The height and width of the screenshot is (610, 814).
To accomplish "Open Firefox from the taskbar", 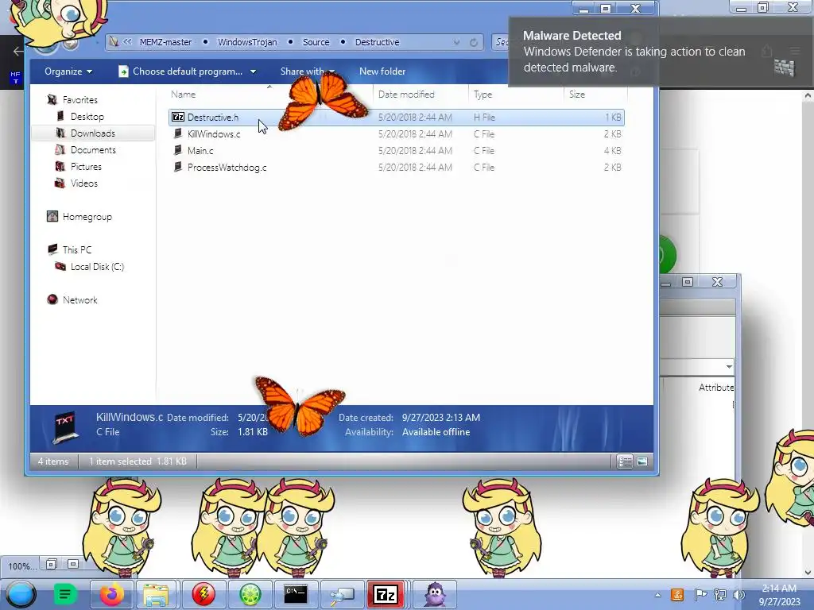I will 112,594.
